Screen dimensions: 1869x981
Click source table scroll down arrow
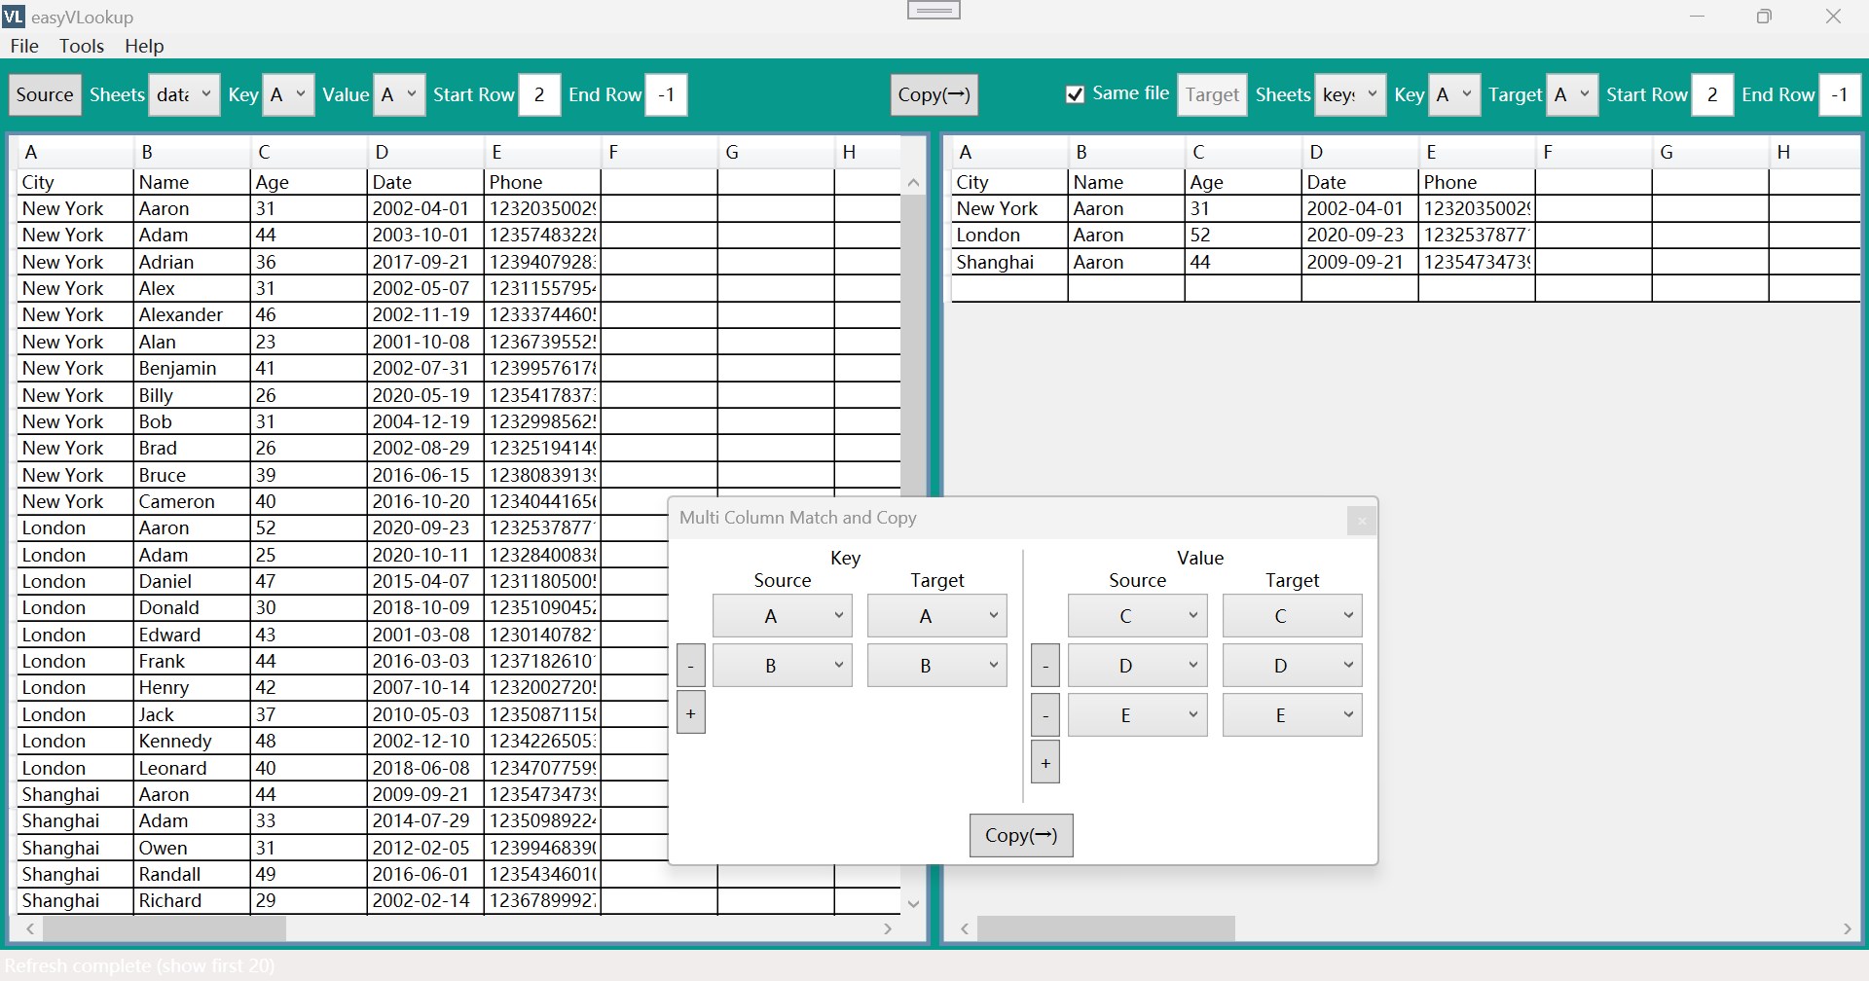[x=913, y=903]
